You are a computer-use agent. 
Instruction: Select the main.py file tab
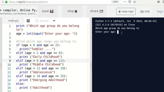coord(13,21)
